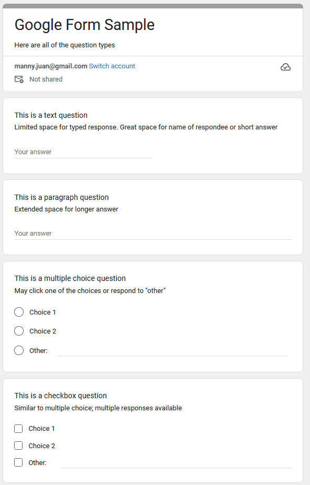This screenshot has height=485, width=310.
Task: Switch account link next to email
Action: [112, 66]
